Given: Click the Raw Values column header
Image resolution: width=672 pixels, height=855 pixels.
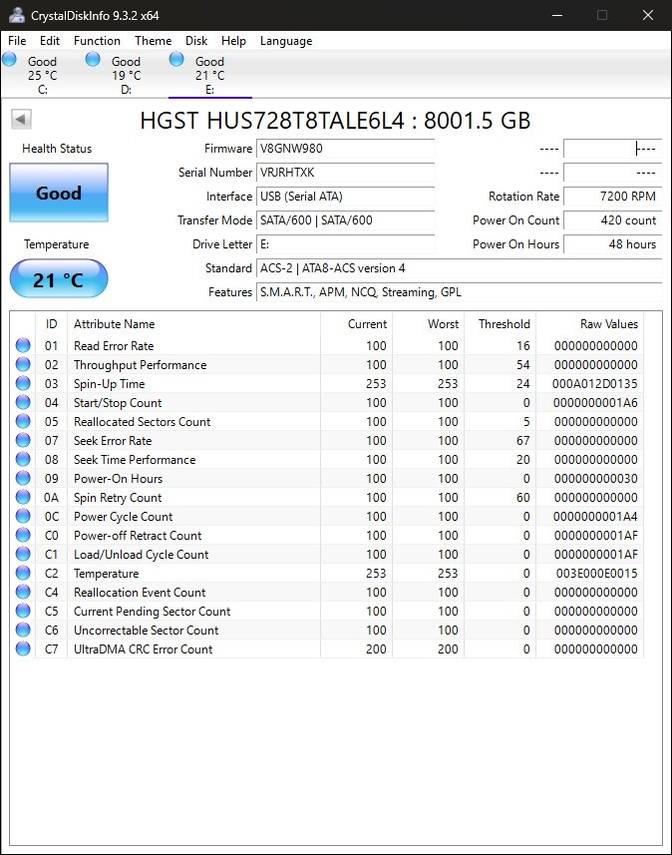Looking at the screenshot, I should pos(589,324).
